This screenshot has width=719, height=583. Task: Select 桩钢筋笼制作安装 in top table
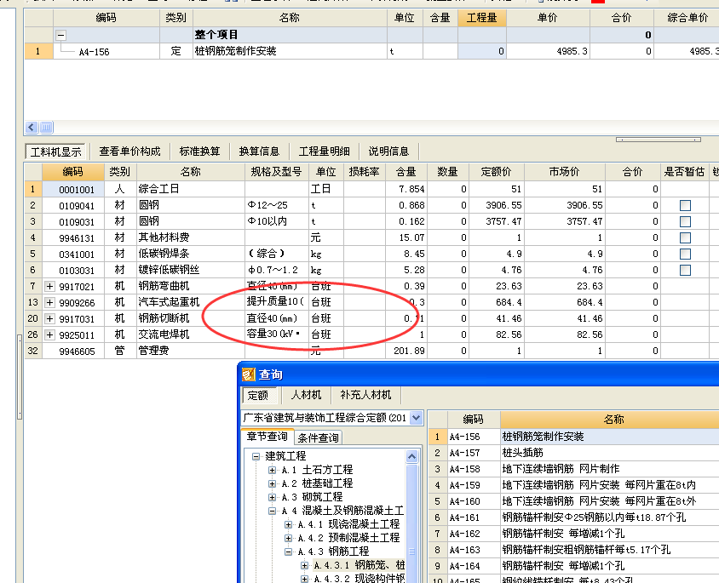(x=290, y=51)
